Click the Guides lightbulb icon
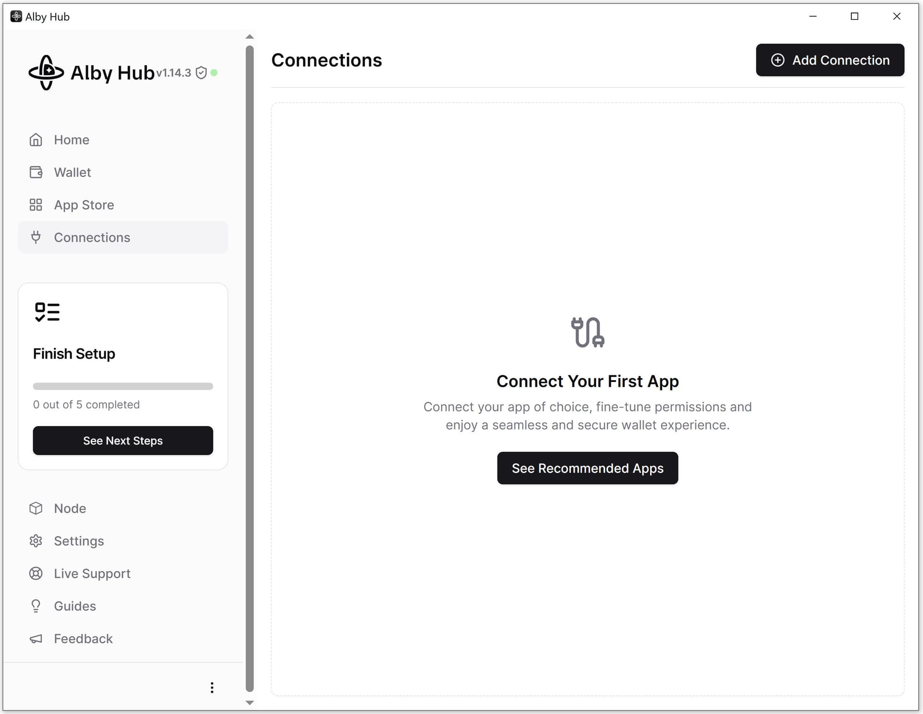 (x=36, y=606)
